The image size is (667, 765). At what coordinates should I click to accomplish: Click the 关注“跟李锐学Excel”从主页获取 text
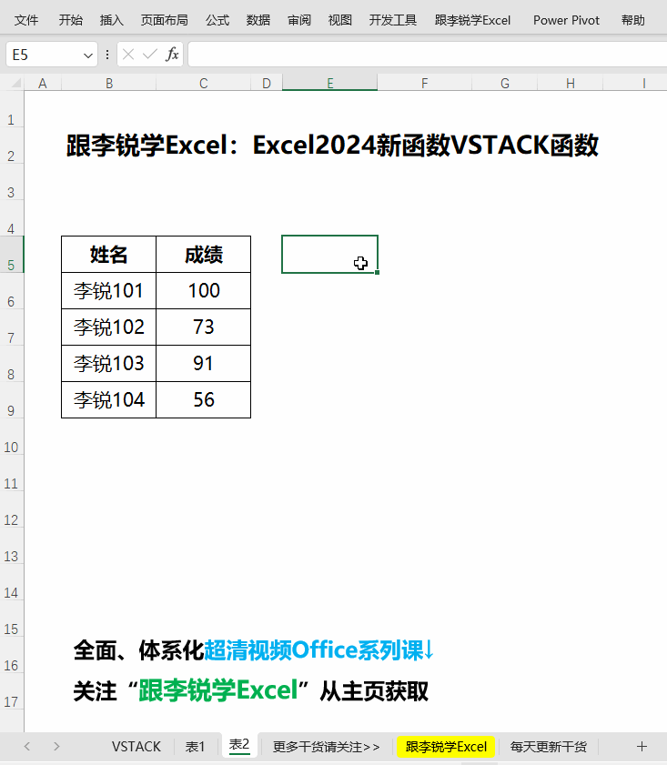pos(251,690)
